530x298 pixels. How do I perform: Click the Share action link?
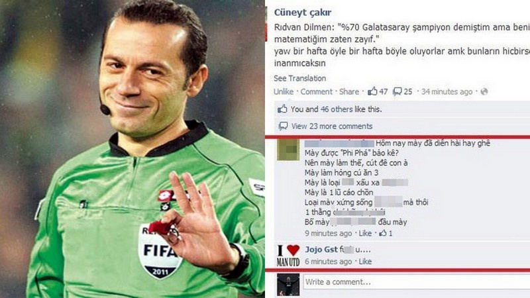349,91
